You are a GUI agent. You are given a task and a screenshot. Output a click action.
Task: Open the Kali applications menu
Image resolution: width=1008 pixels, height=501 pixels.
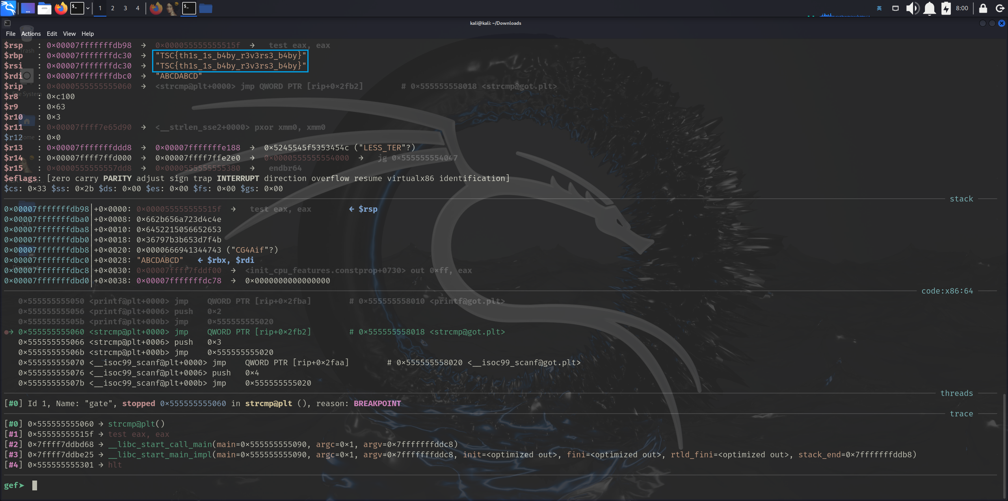(8, 8)
